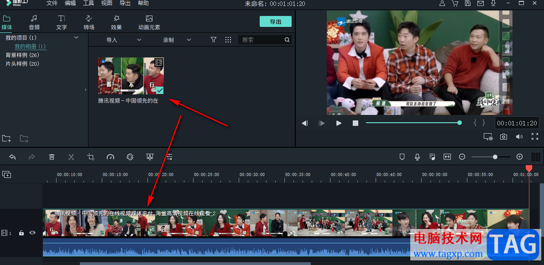544x265 pixels.
Task: Zoom timeline to fit with the arrows icon
Action: (x=447, y=157)
